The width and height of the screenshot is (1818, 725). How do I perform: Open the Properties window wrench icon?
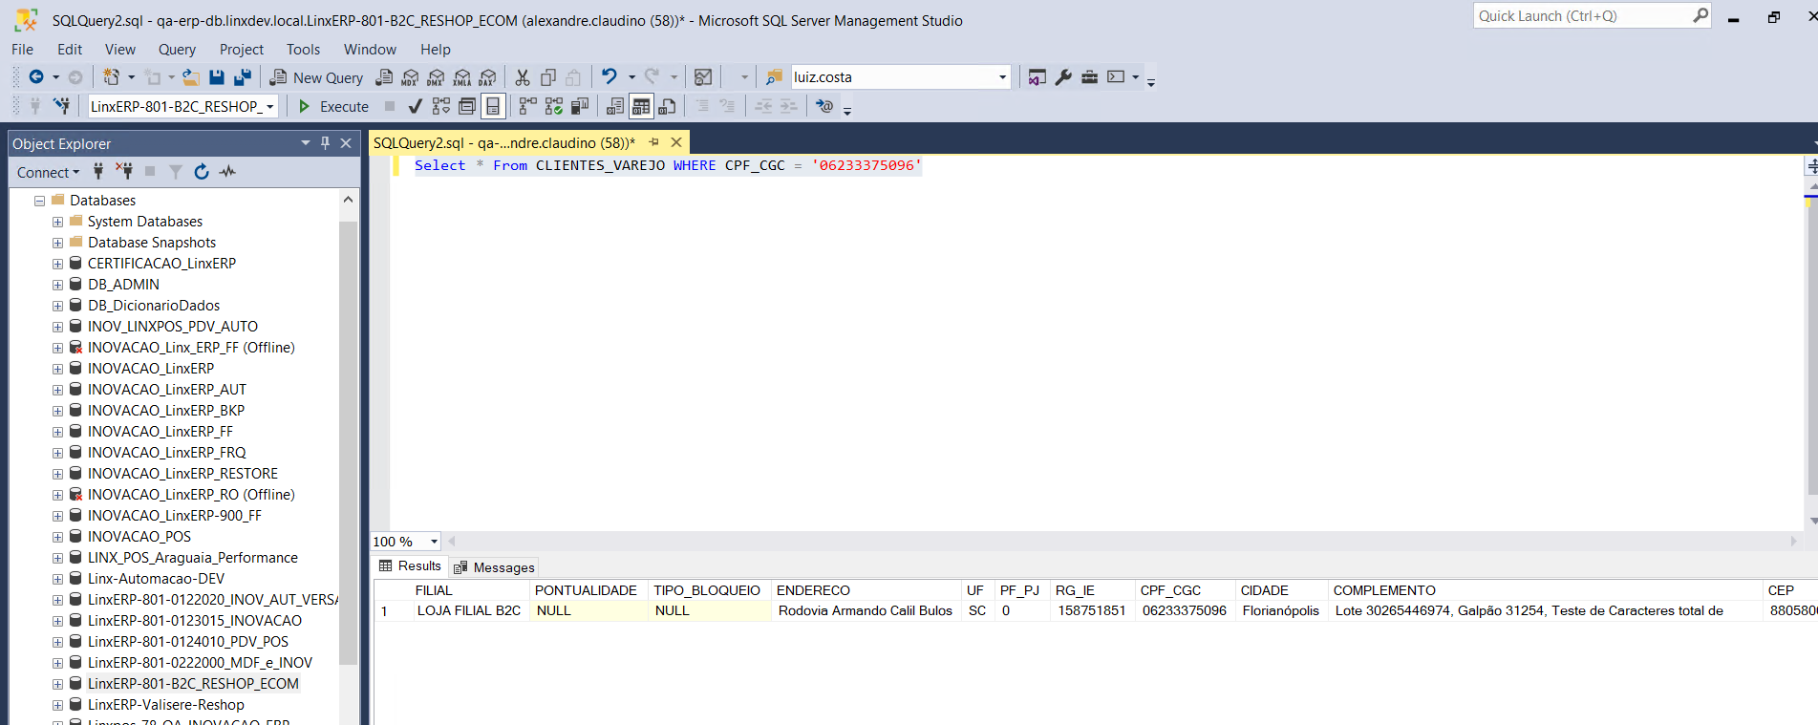point(1063,77)
